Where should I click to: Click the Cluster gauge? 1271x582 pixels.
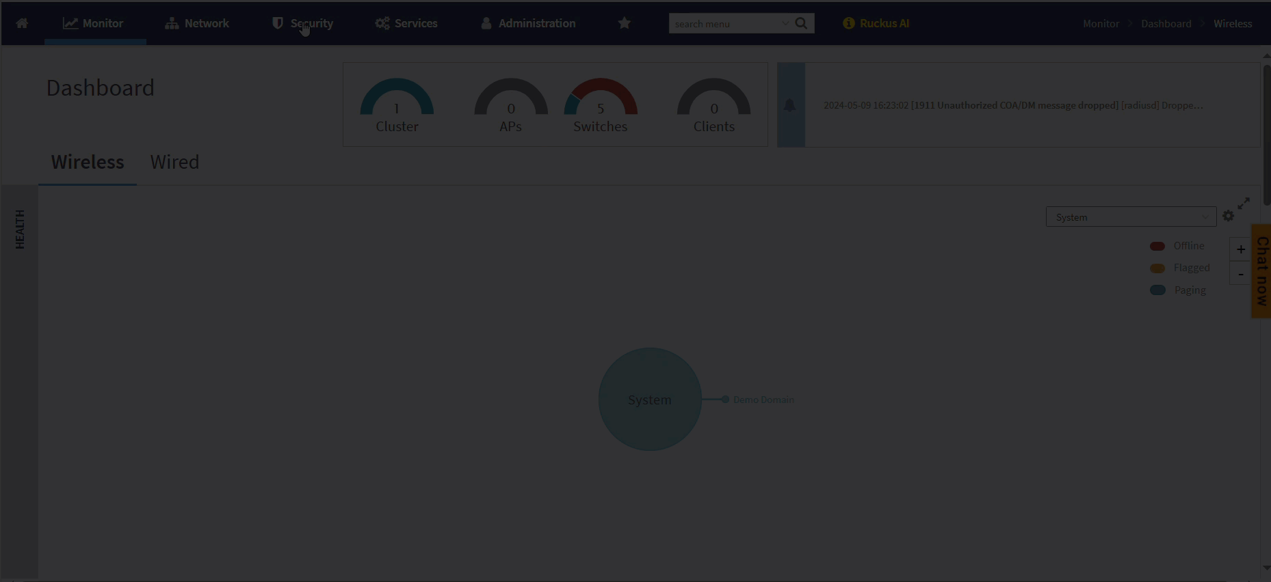pyautogui.click(x=397, y=106)
